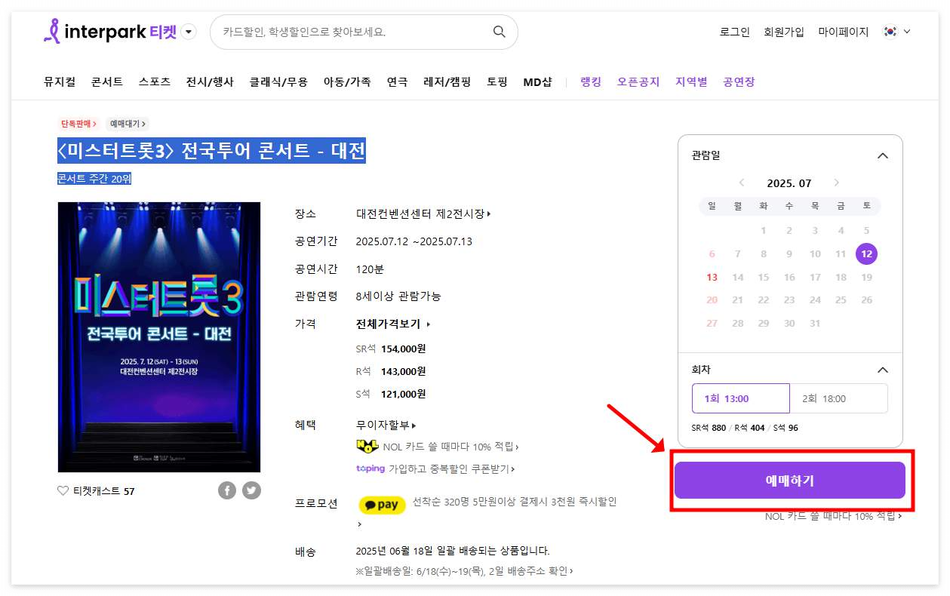Open toping 가입하고 중복할인 쿠폰받기 link

pyautogui.click(x=435, y=469)
